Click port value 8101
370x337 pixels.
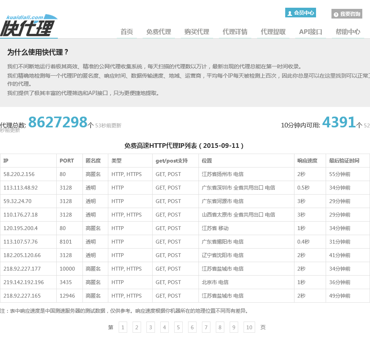pos(66,242)
